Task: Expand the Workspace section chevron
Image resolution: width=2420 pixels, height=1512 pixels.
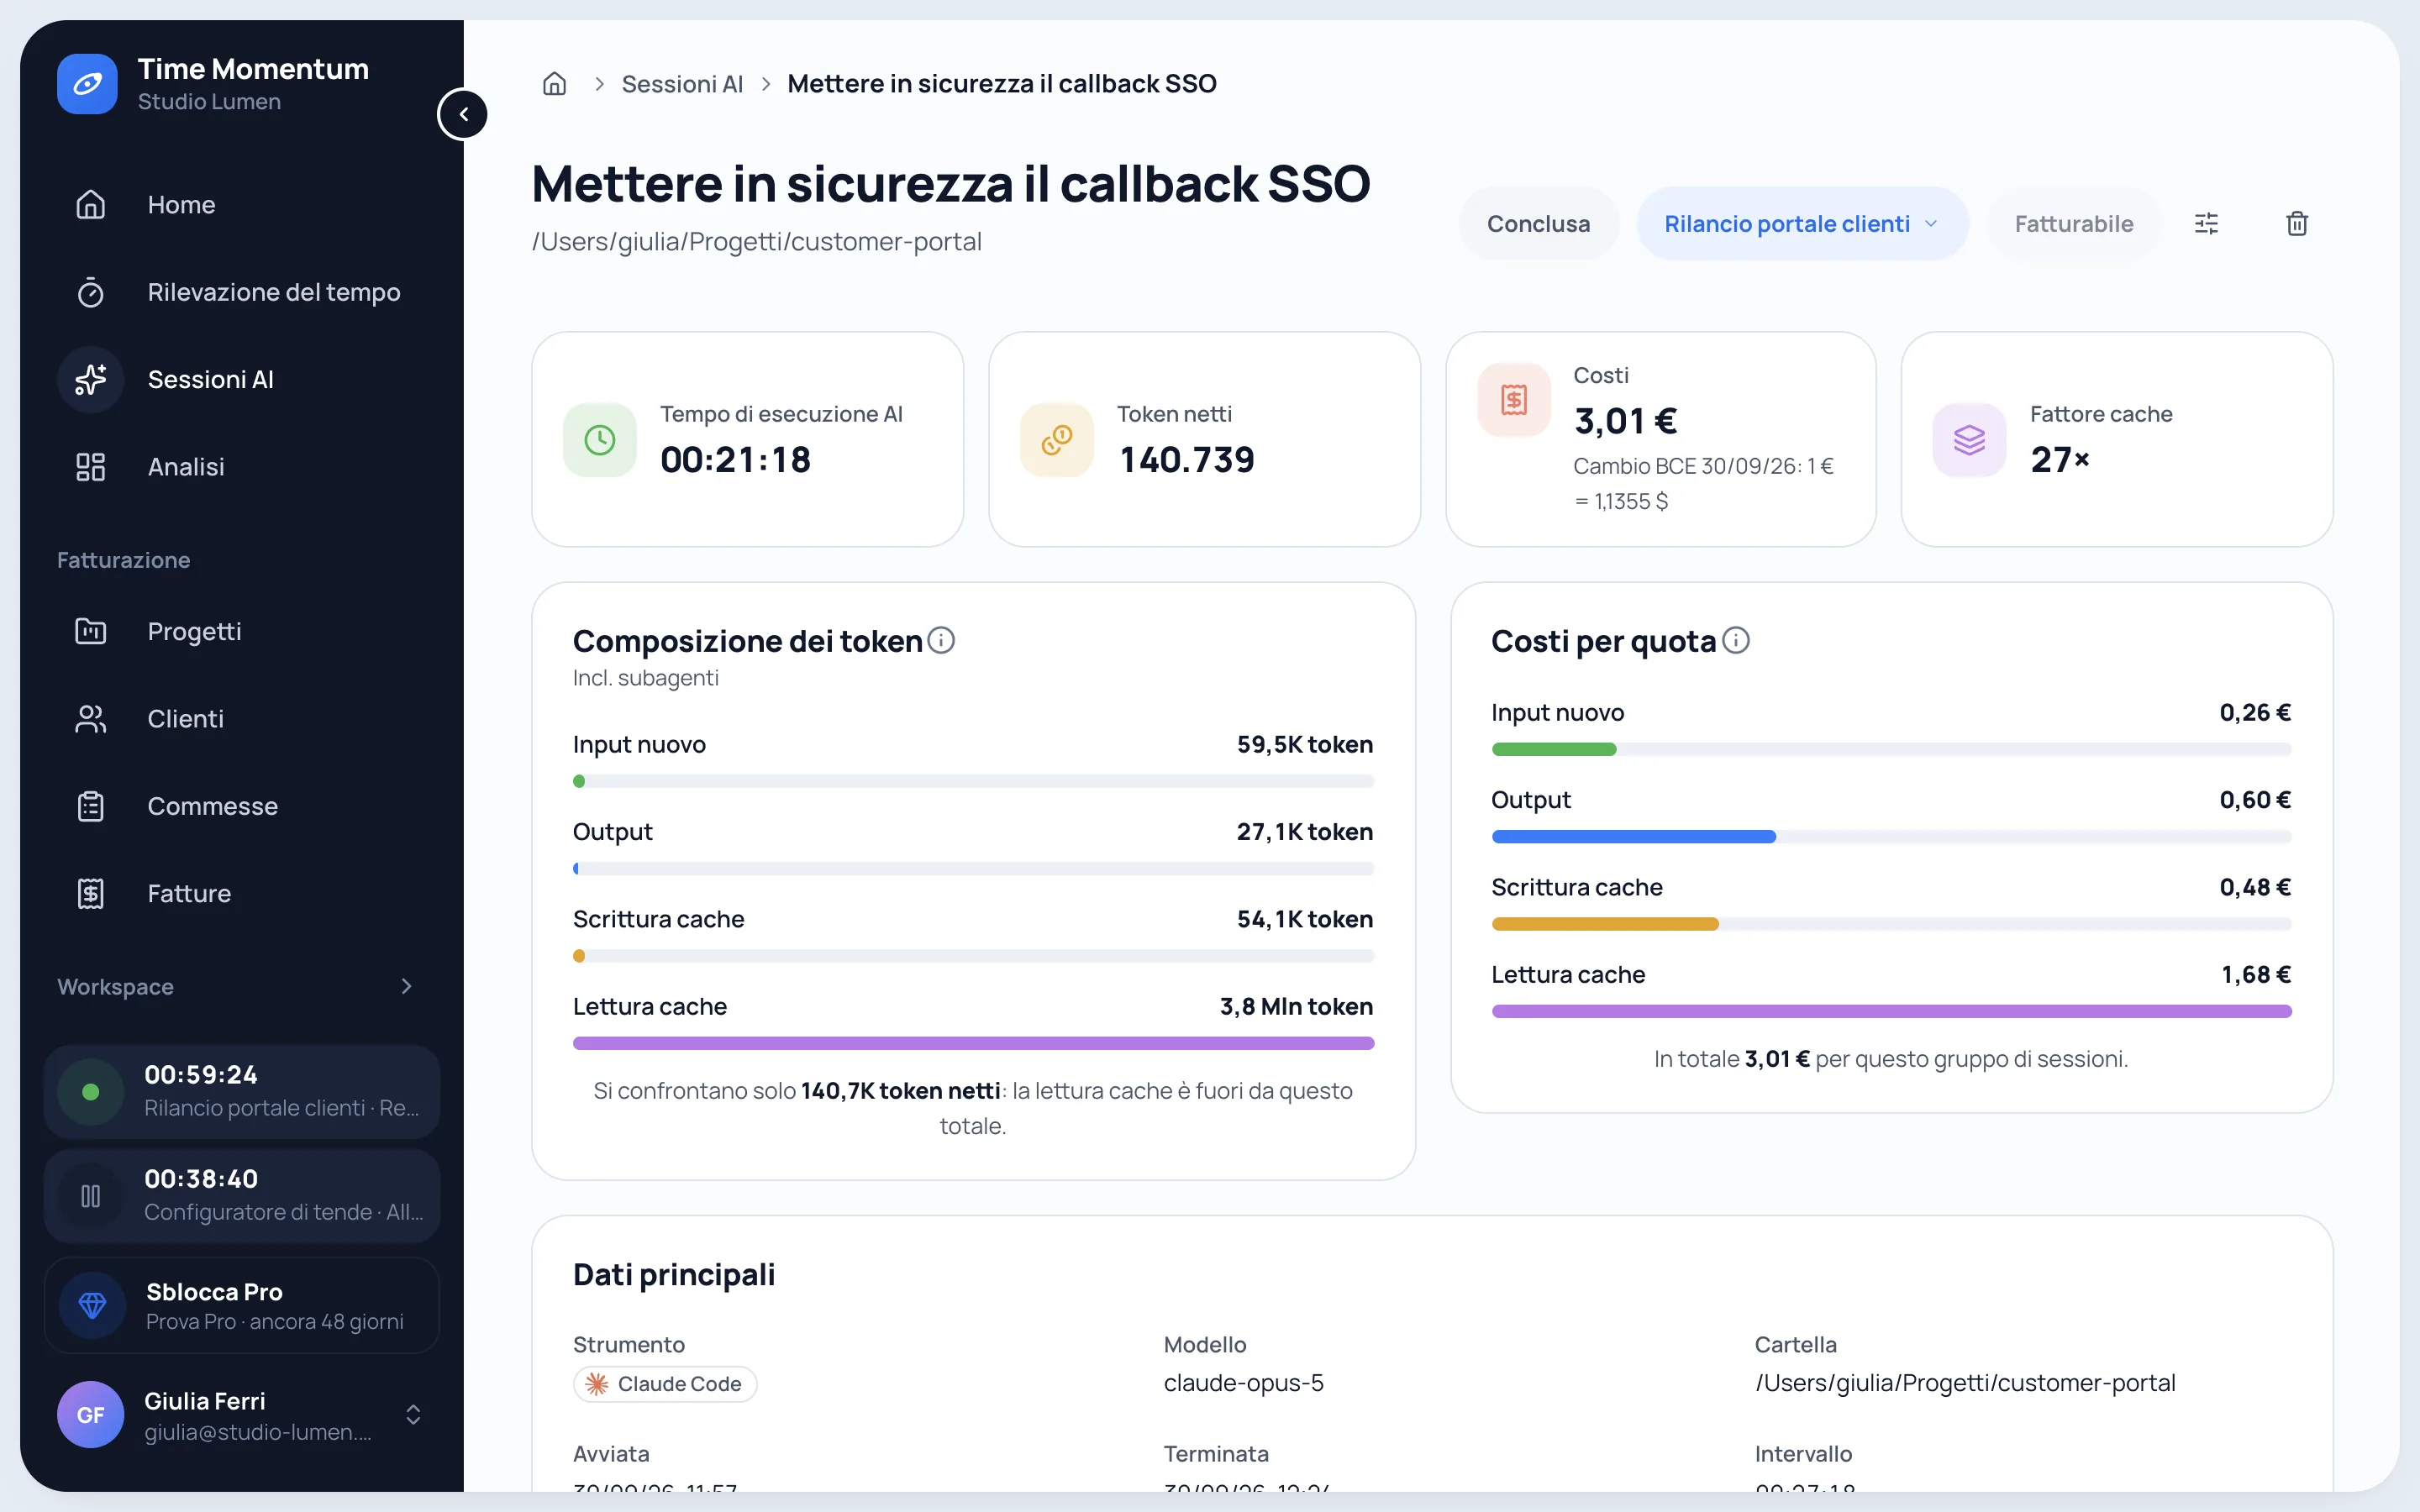Action: tap(406, 987)
